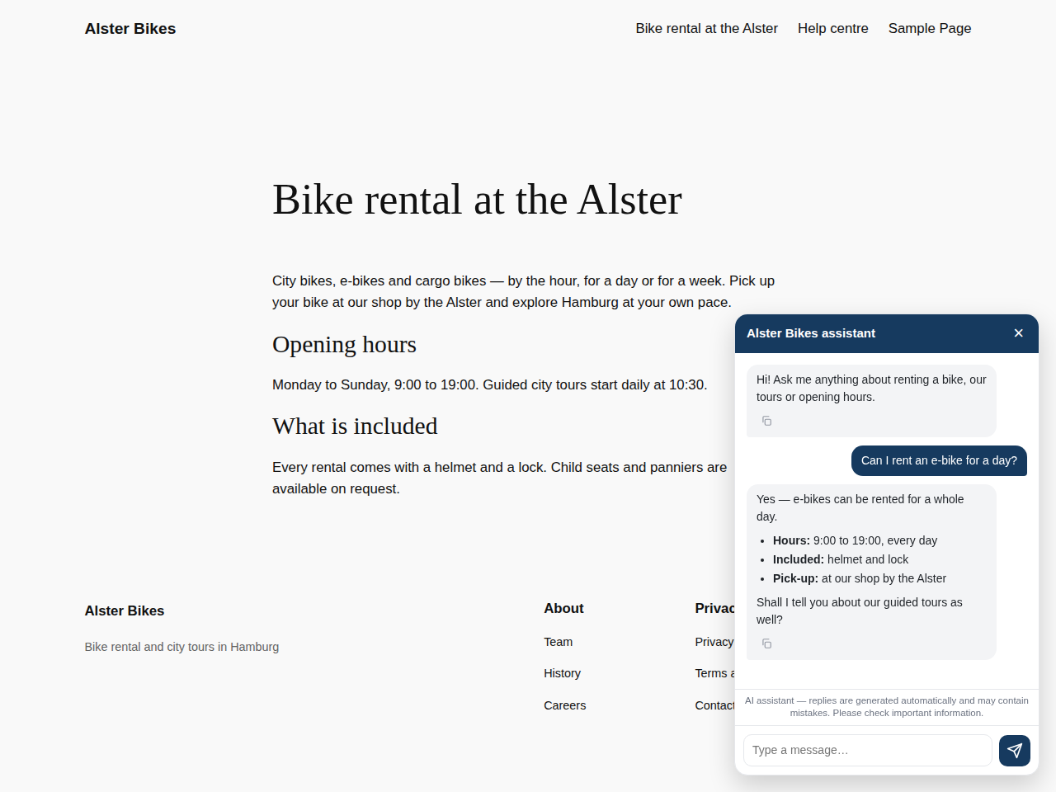Click the About footer column heading
Image resolution: width=1056 pixels, height=792 pixels.
(x=563, y=608)
